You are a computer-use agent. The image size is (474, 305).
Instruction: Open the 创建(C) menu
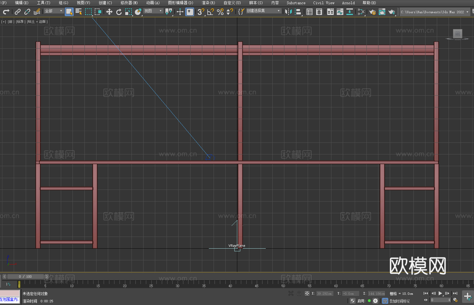coord(105,3)
